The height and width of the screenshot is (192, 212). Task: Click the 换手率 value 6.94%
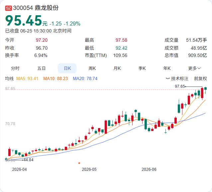pyautogui.click(x=41, y=55)
